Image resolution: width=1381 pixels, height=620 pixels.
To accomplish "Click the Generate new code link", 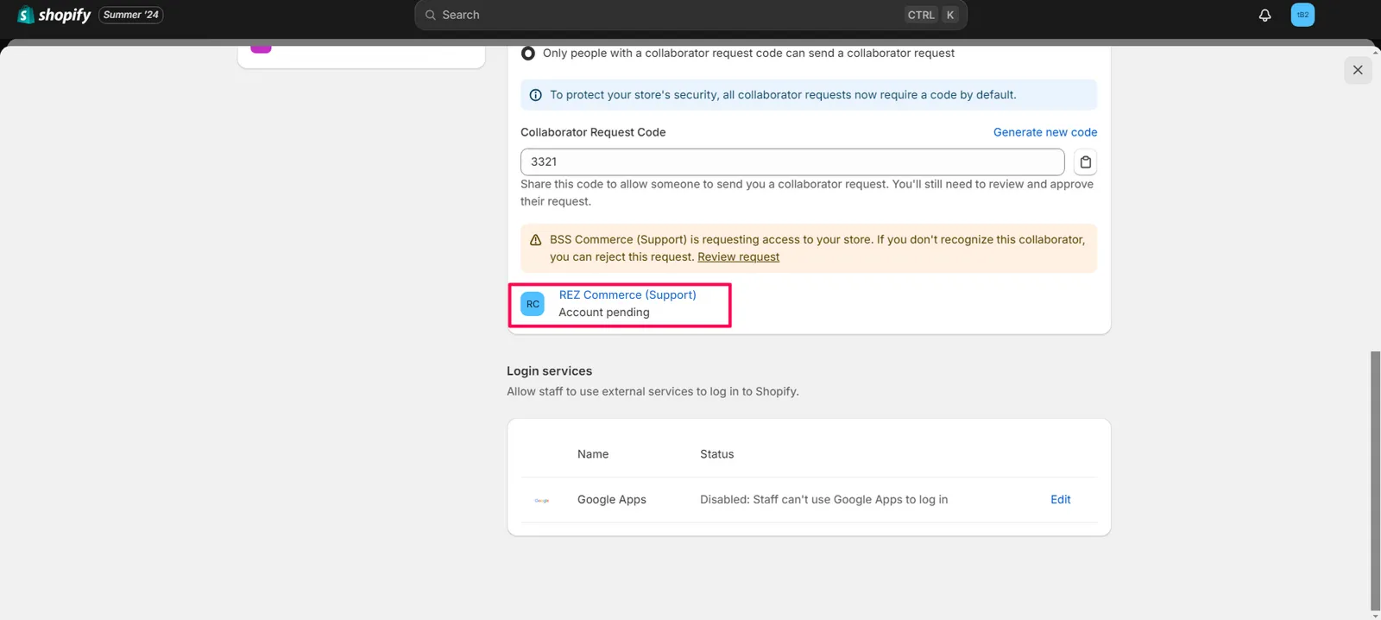I will coord(1045,132).
